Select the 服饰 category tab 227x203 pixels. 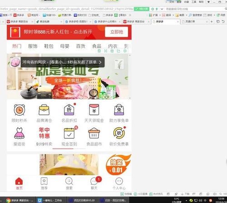(33, 46)
